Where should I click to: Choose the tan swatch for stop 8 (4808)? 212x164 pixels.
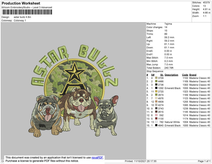(156, 101)
